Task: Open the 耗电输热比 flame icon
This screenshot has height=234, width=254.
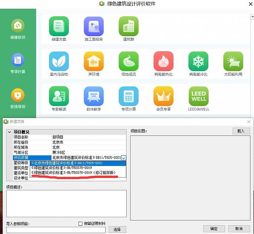Action: pos(164,61)
